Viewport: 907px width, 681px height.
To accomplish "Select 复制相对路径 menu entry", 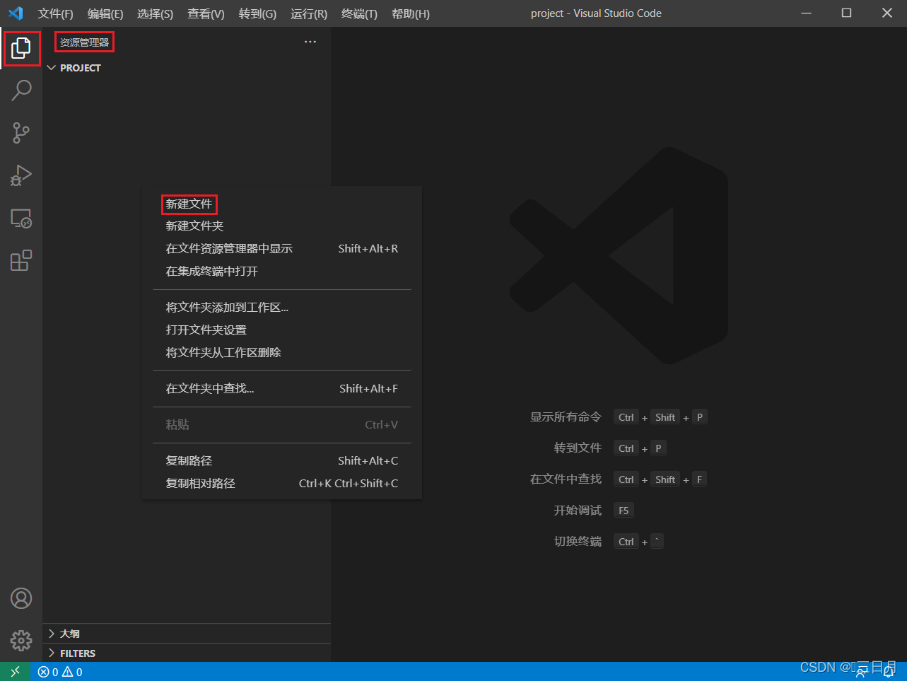I will (282, 484).
